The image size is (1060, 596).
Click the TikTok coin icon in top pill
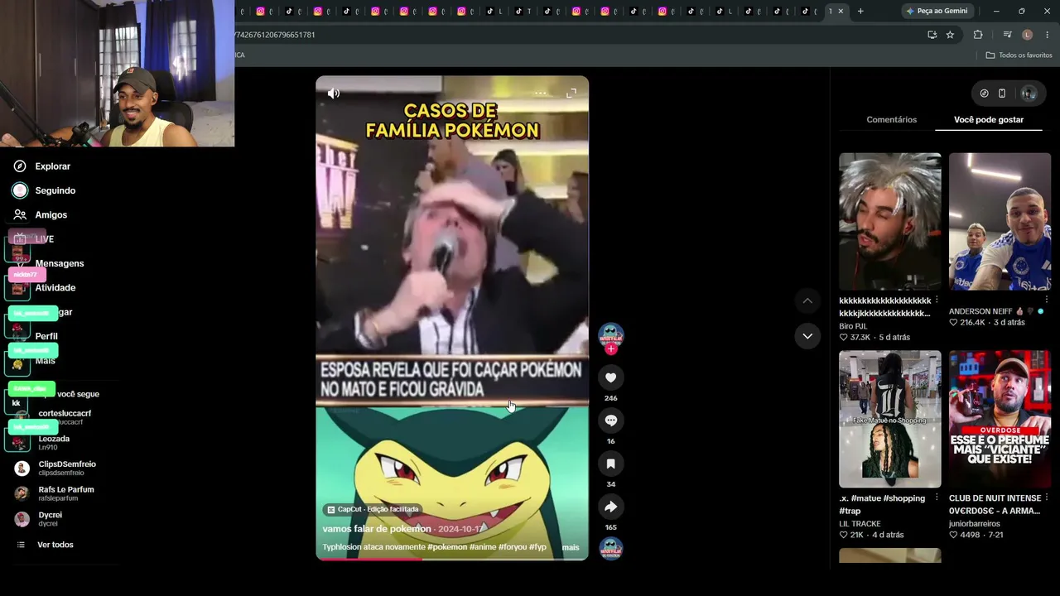(x=984, y=94)
